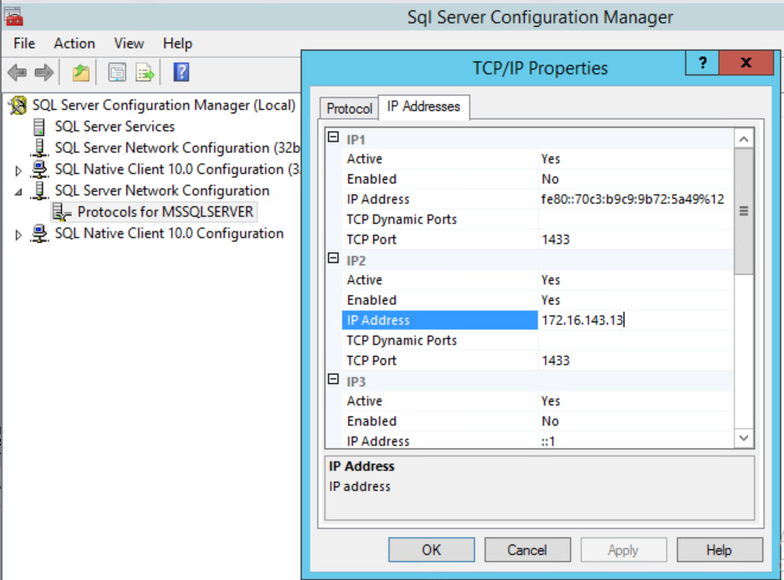This screenshot has width=784, height=580.
Task: Click the SQL Server Network Configuration (32bit) icon
Action: (40, 148)
